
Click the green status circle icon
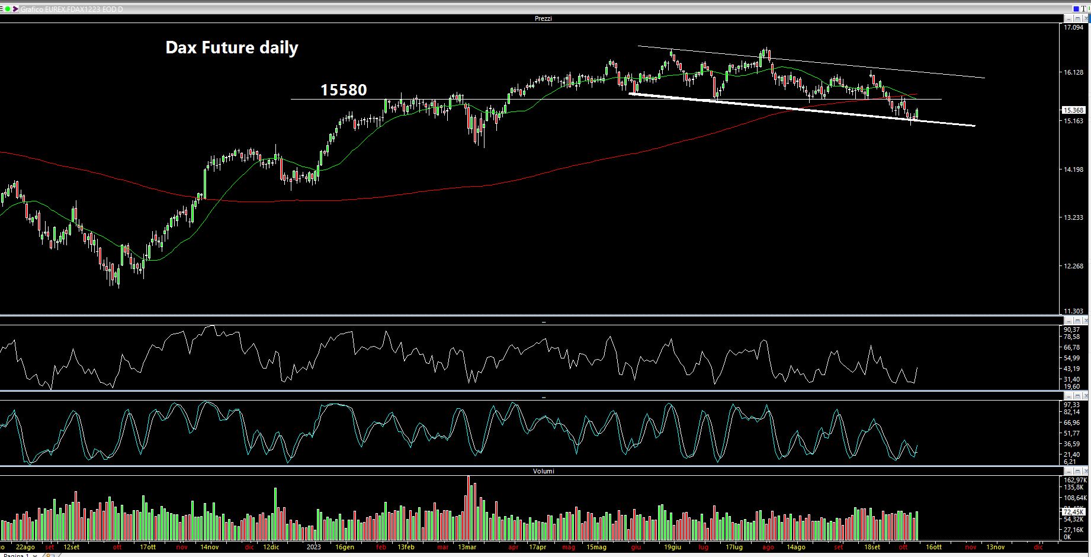pos(7,9)
